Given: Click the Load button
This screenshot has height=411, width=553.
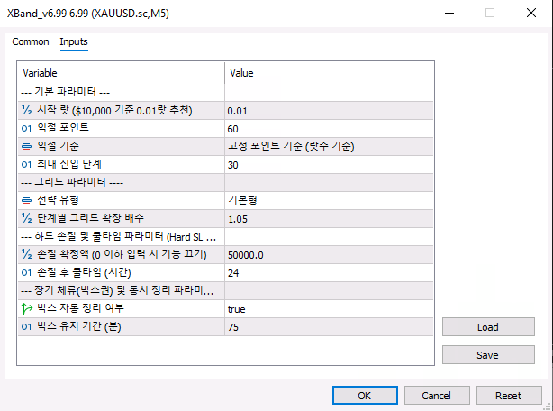Looking at the screenshot, I should coord(488,327).
